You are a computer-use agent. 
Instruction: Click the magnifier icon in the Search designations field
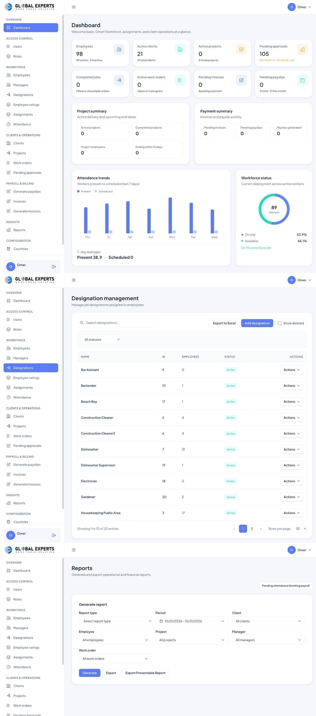pyautogui.click(x=81, y=323)
